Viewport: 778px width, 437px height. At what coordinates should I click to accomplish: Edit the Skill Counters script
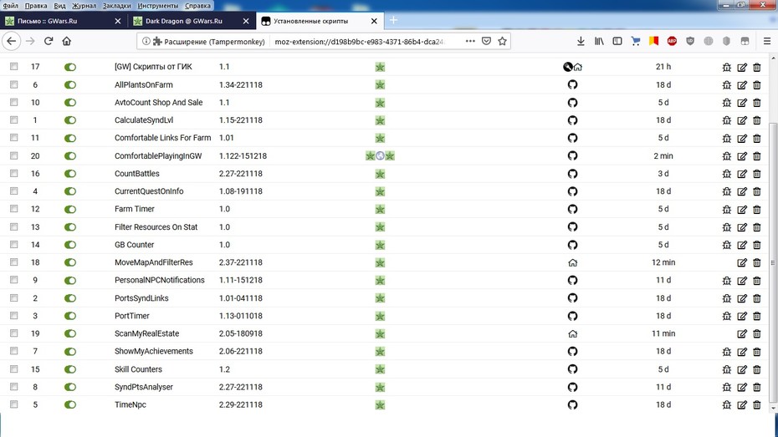click(742, 369)
